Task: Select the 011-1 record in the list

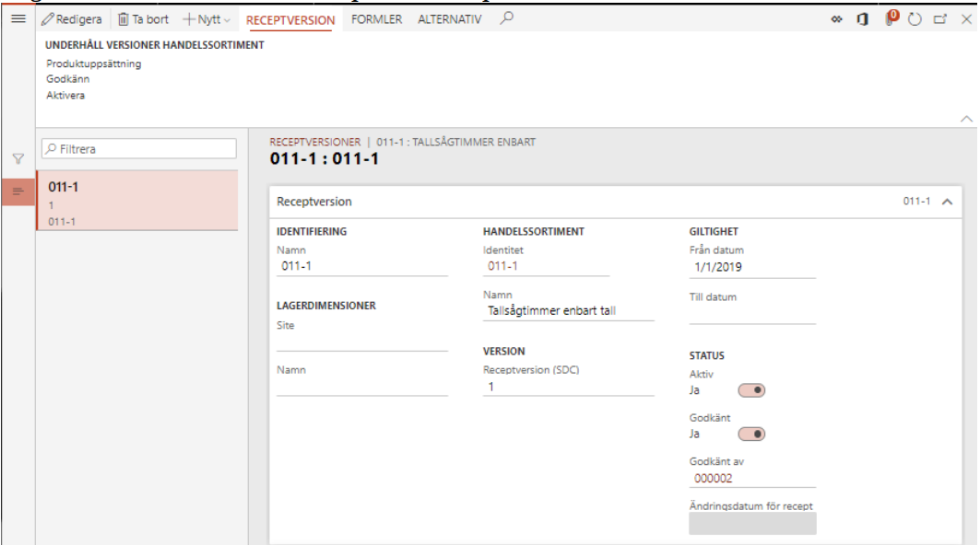Action: pos(136,201)
